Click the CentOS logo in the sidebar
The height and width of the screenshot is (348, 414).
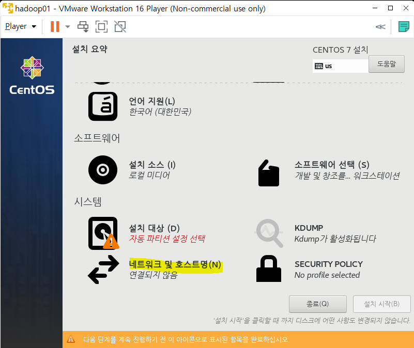[32, 75]
